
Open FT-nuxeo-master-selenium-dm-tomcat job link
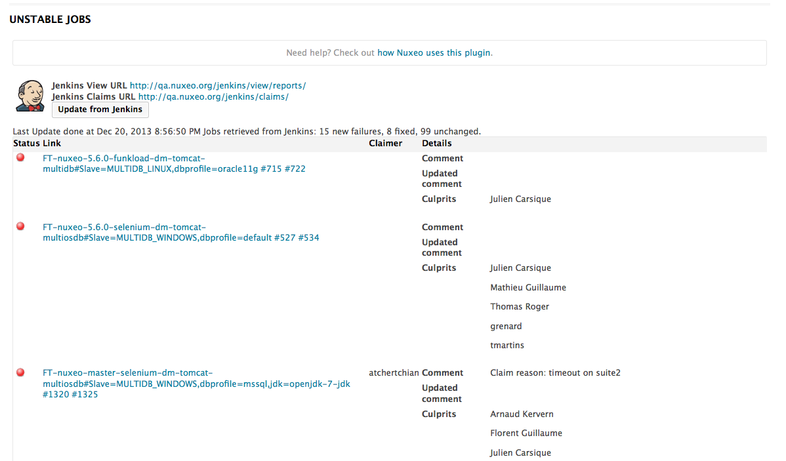(197, 384)
